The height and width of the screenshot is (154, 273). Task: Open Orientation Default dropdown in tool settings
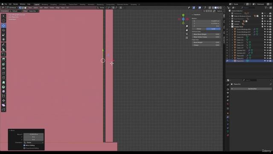pos(16,11)
